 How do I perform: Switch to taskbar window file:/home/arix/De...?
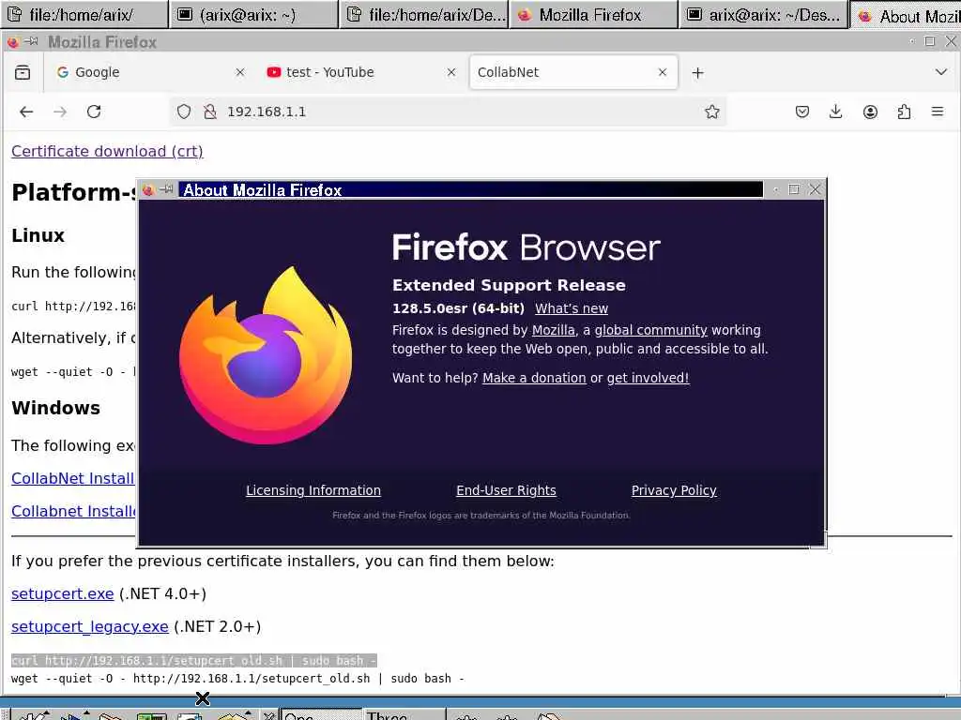click(424, 15)
